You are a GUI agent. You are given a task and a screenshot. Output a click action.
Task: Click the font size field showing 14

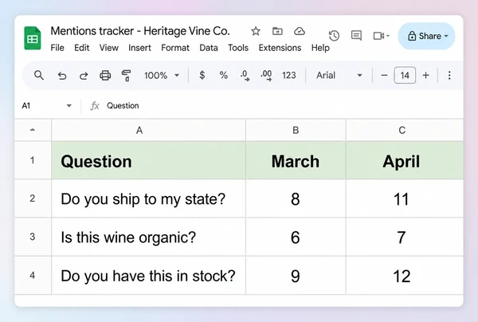[x=405, y=75]
